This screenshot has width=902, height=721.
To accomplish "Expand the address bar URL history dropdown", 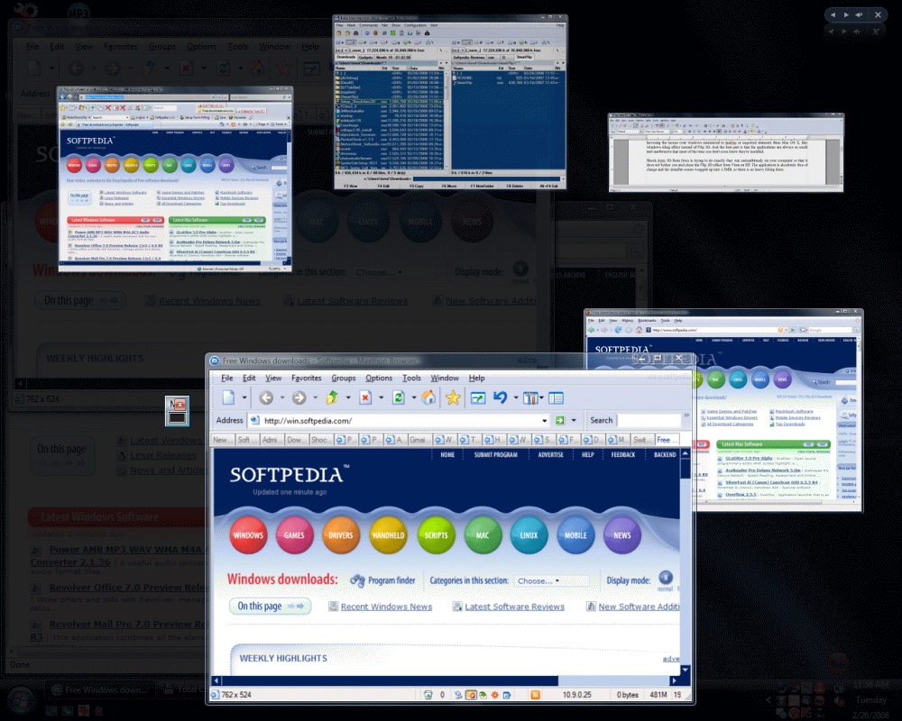I will (544, 421).
